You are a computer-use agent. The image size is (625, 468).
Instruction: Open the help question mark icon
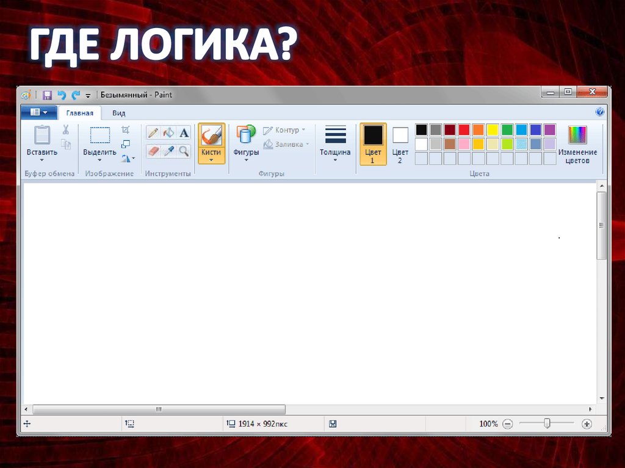tap(599, 112)
